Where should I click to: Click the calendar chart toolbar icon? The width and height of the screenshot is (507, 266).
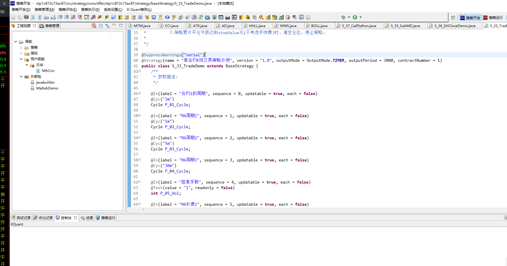tap(87, 17)
